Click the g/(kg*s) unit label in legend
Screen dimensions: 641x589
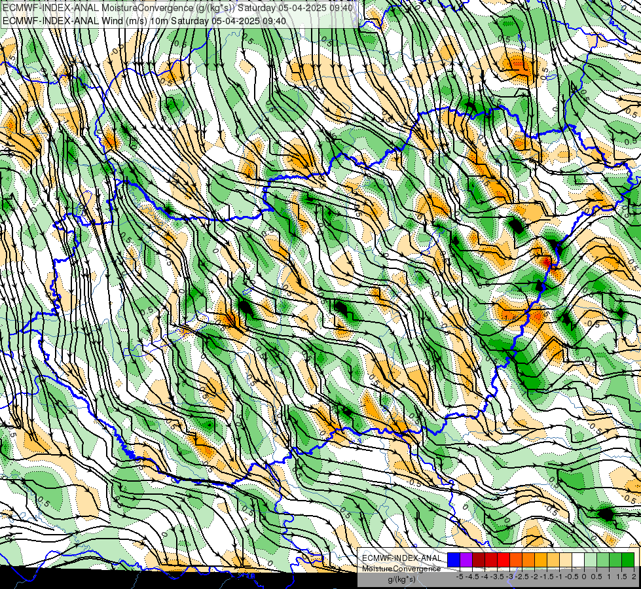pyautogui.click(x=402, y=579)
